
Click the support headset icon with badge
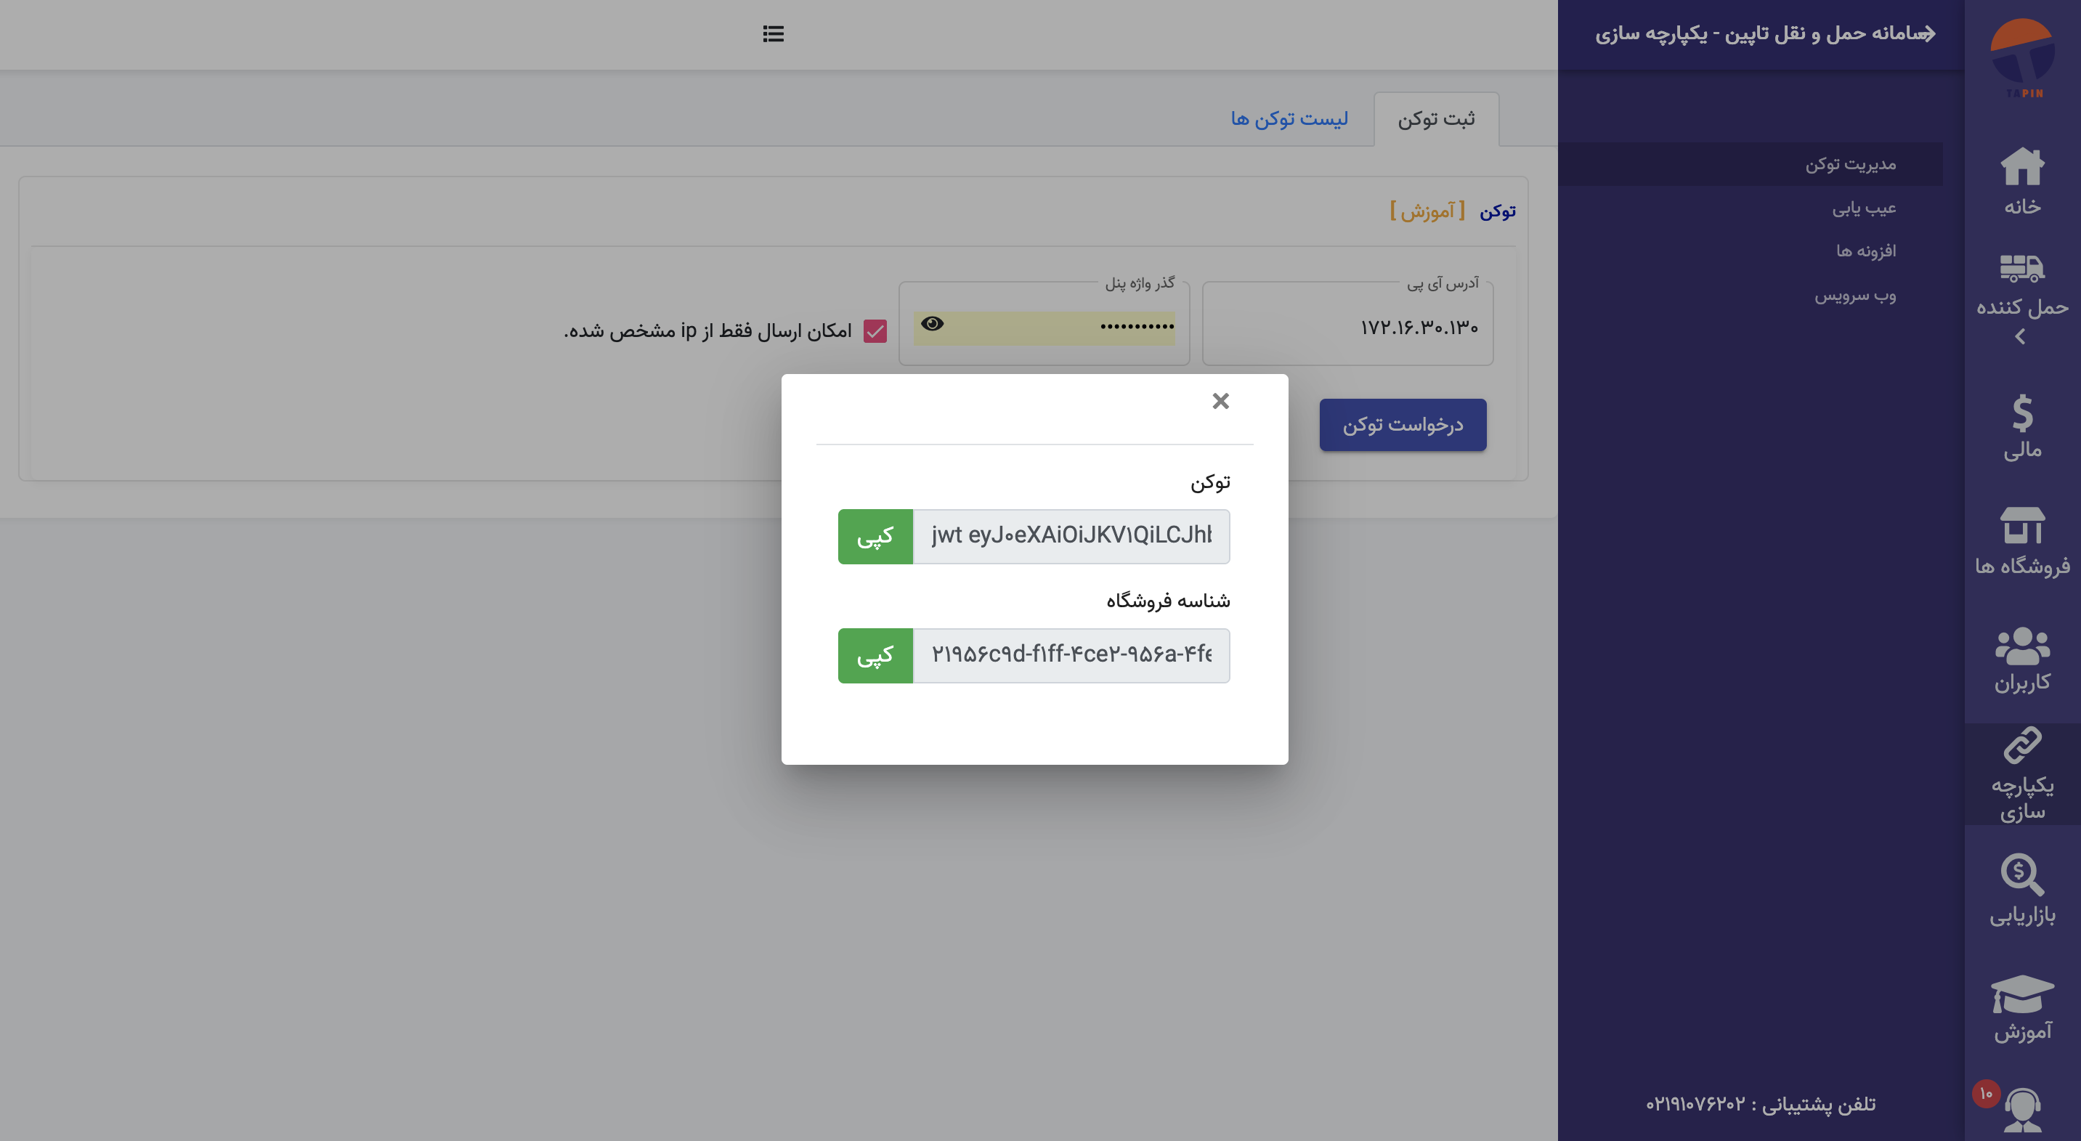tap(2022, 1110)
